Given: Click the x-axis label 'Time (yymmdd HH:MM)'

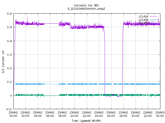Looking at the screenshot, I should [86, 121].
